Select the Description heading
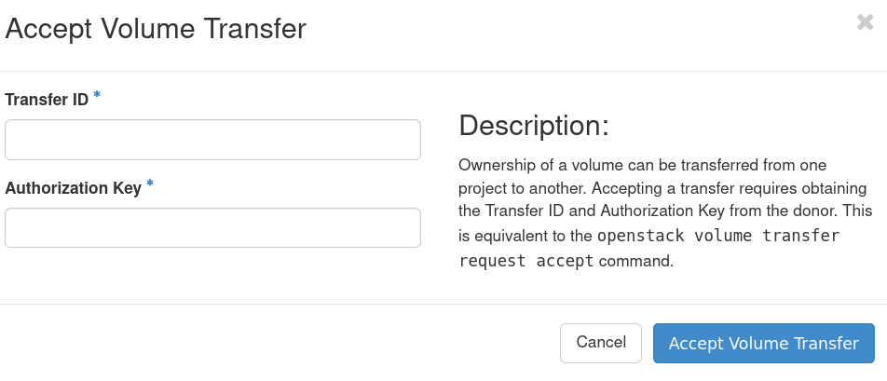 [533, 126]
